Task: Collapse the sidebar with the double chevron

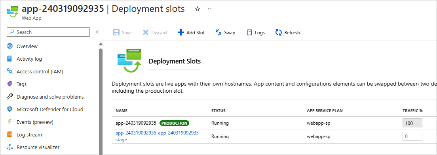Action: pos(97,32)
